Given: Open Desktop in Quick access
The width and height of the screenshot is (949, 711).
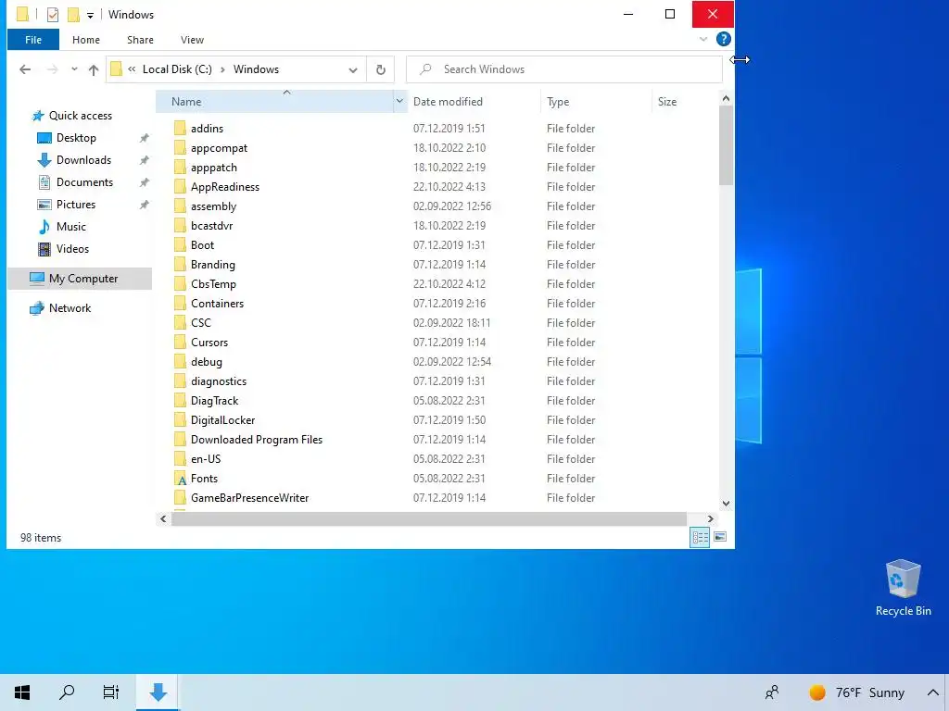Looking at the screenshot, I should 76,138.
